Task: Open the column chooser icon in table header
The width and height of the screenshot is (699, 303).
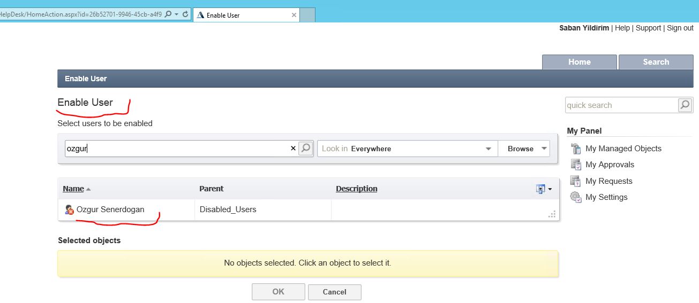Action: coord(541,189)
